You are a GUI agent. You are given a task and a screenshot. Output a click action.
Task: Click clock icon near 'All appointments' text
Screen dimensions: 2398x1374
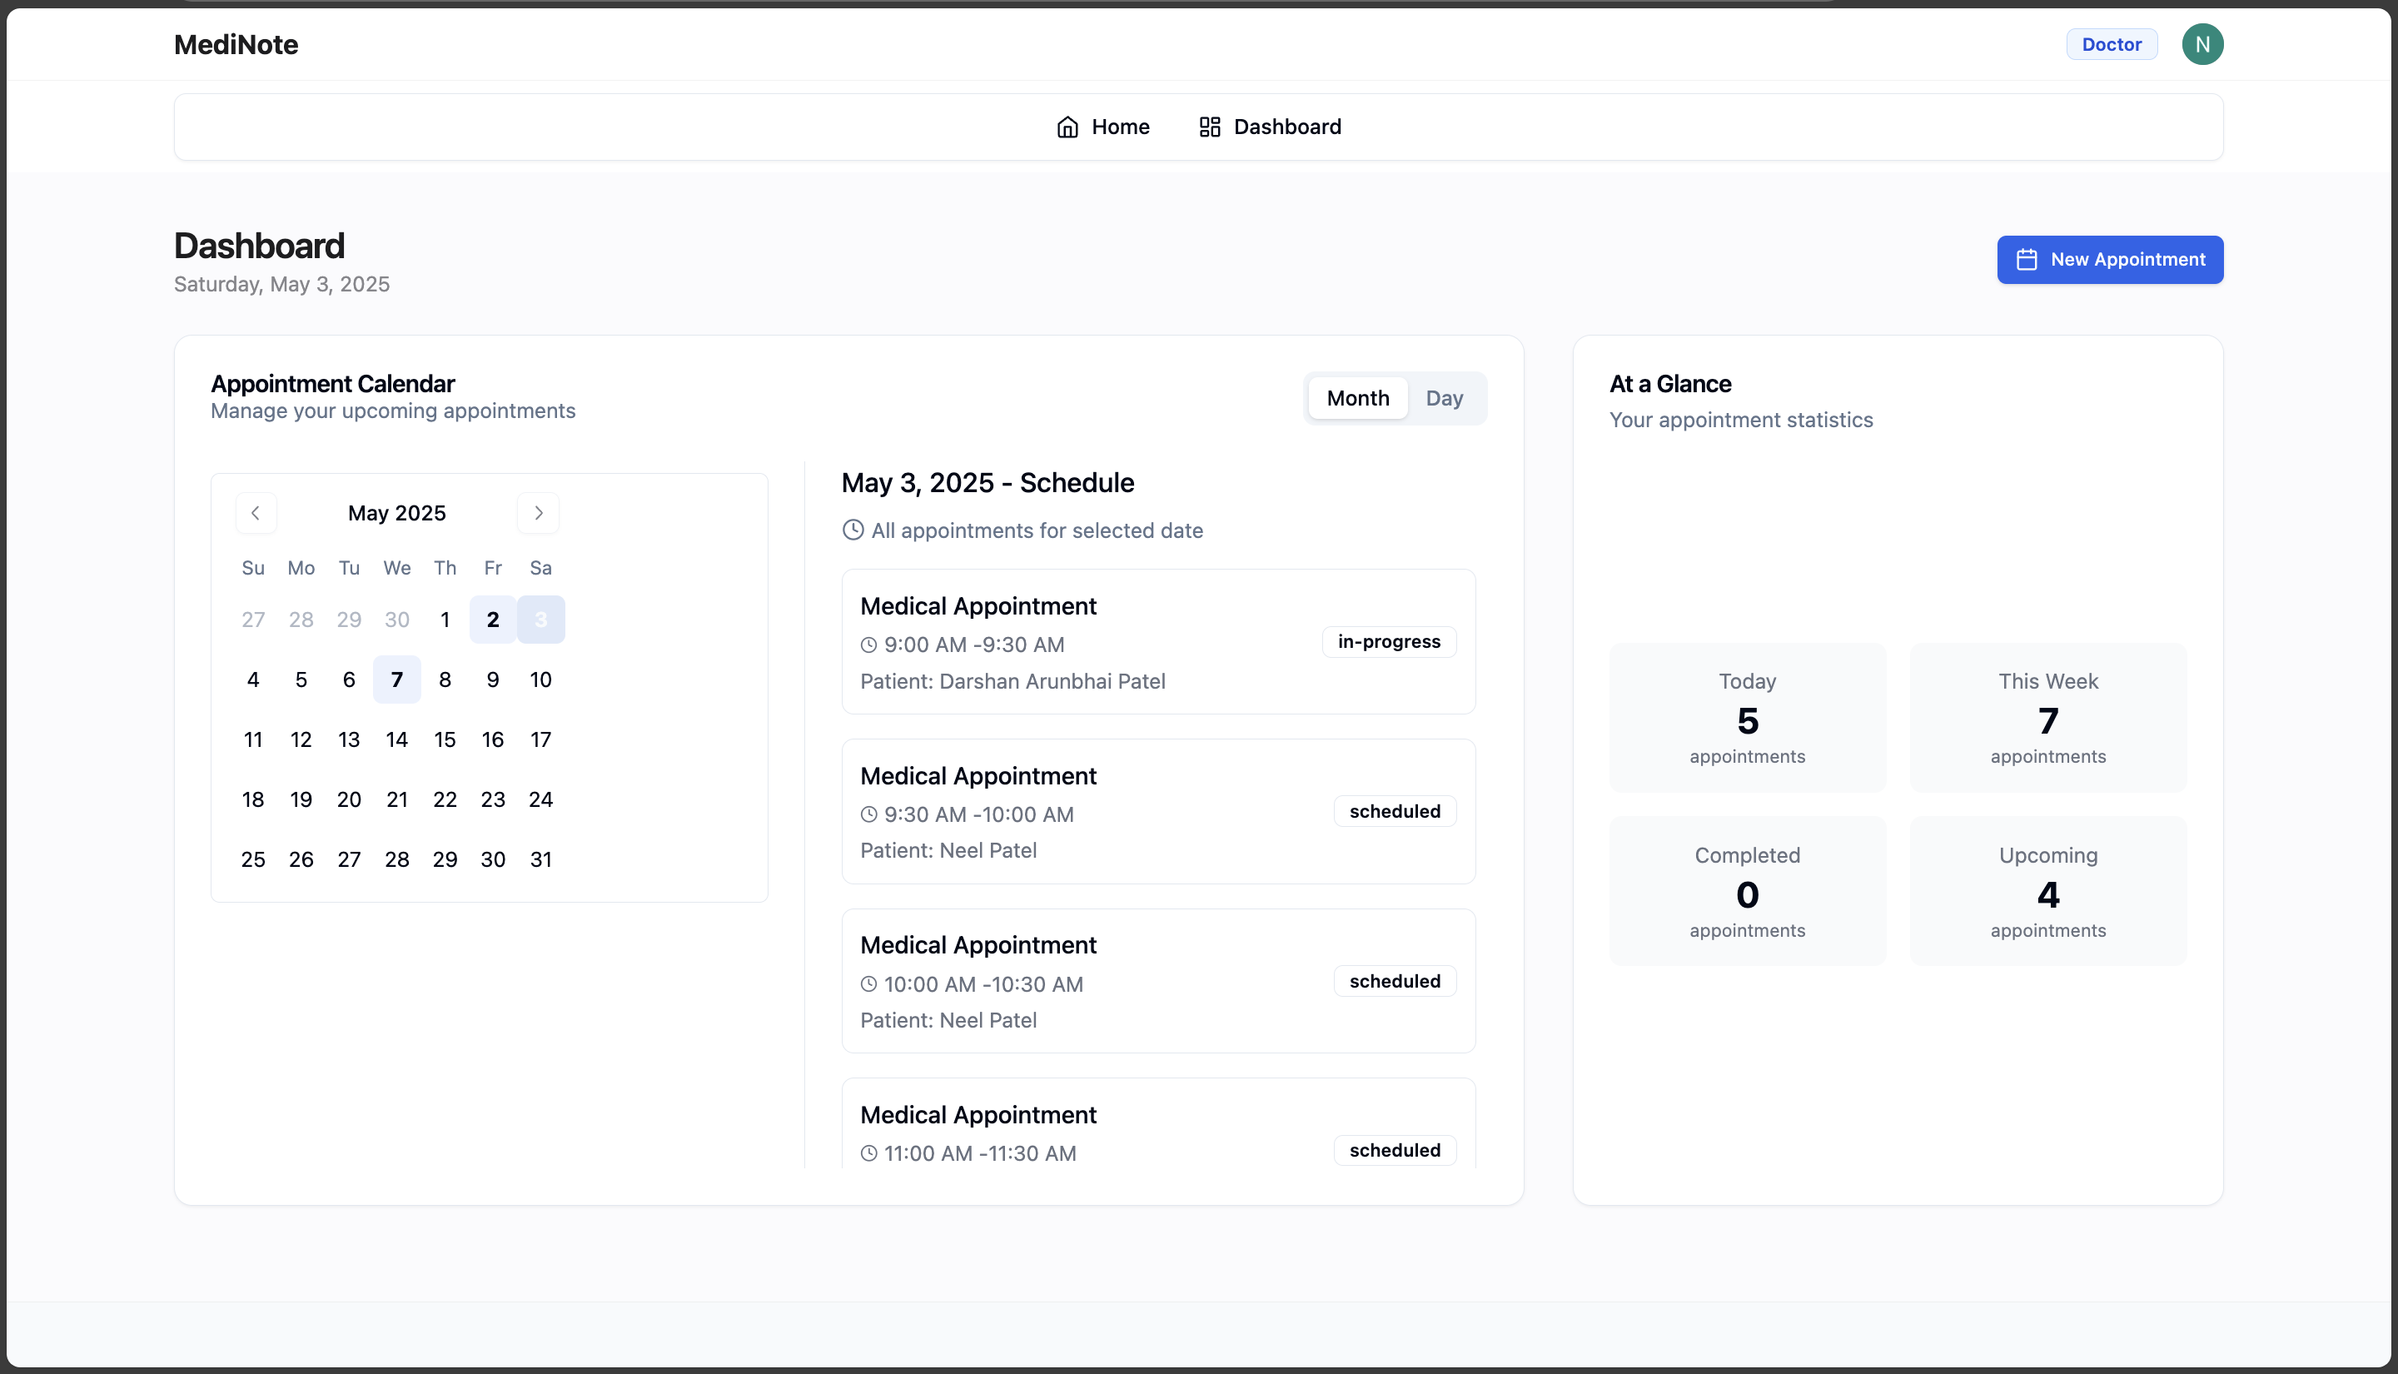coord(853,530)
